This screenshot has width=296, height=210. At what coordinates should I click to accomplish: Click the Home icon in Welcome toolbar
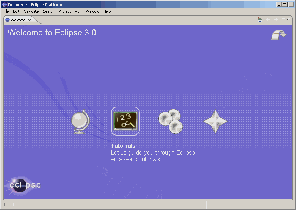point(260,20)
